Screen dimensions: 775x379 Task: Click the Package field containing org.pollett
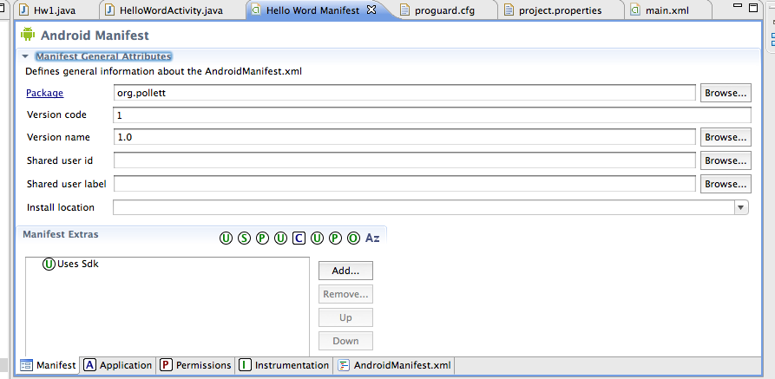click(x=404, y=93)
